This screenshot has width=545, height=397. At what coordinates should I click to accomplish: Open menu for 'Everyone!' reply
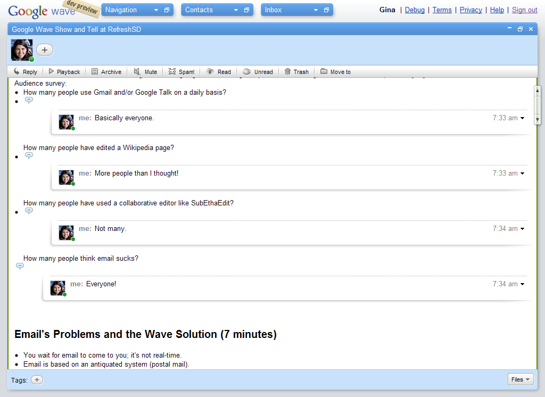522,284
